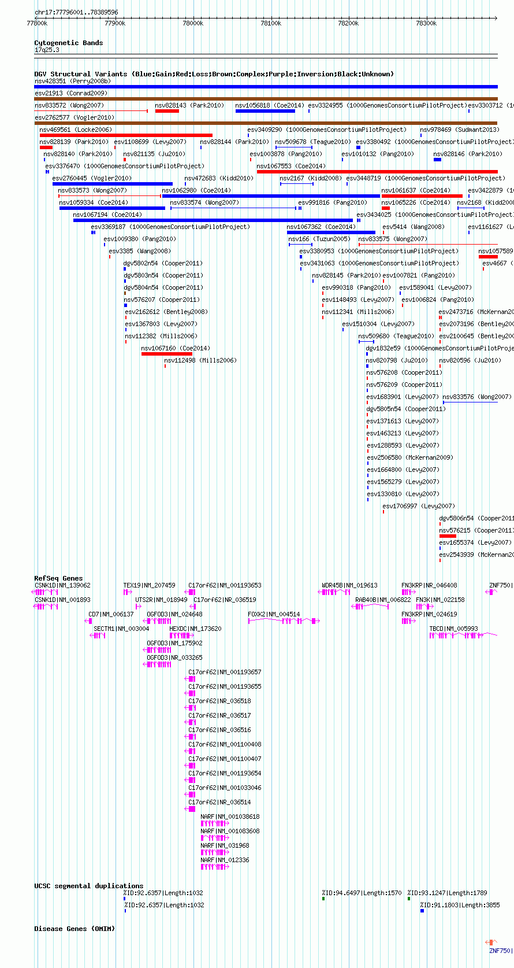This screenshot has width=514, height=968.
Task: Click variant label nsv428351 (Perry2008b)
Action: point(73,82)
